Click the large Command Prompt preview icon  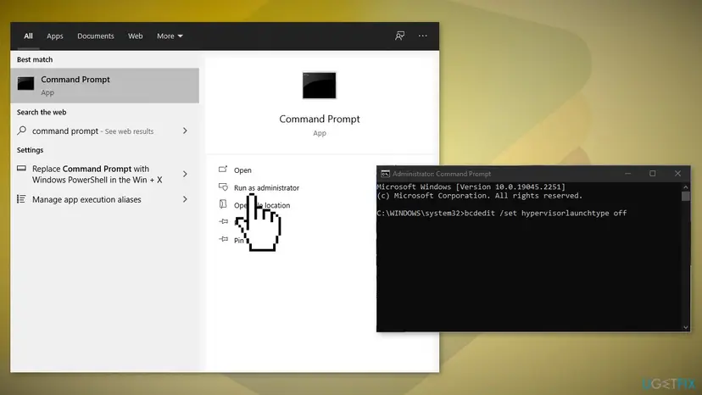(320, 85)
